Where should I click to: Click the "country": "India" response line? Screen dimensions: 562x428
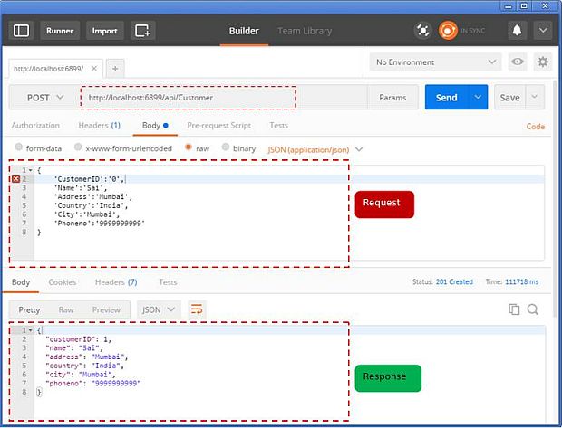coord(84,366)
